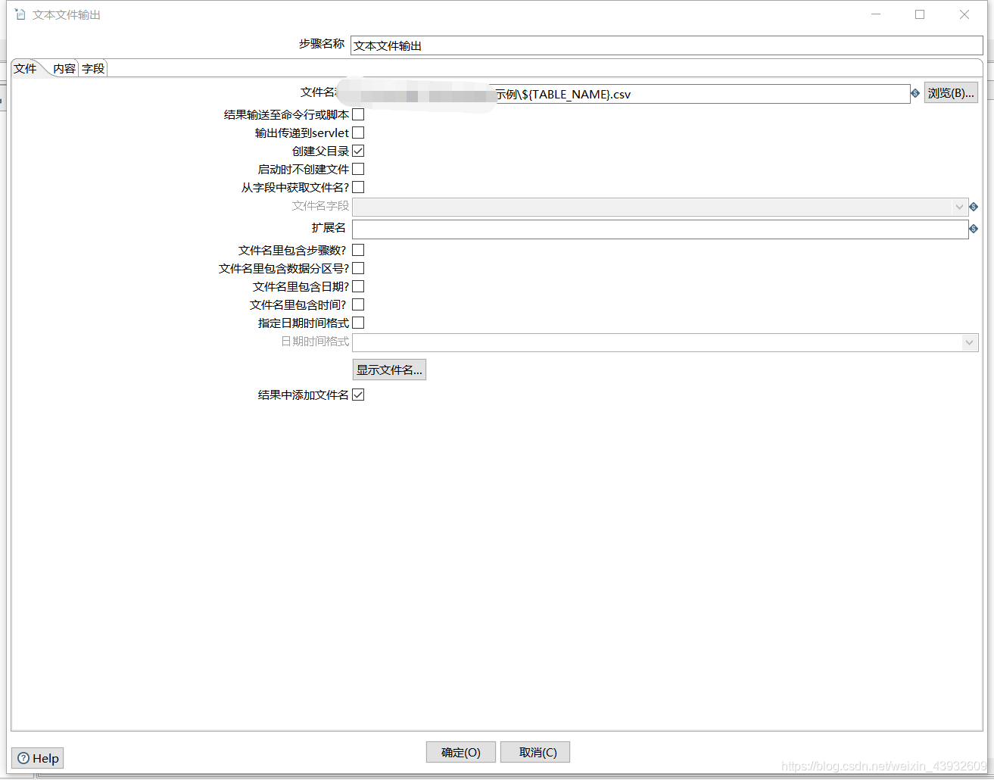Viewport: 994px width, 780px height.
Task: Tick 文件名里包含数据分区号? checkbox
Action: (358, 268)
